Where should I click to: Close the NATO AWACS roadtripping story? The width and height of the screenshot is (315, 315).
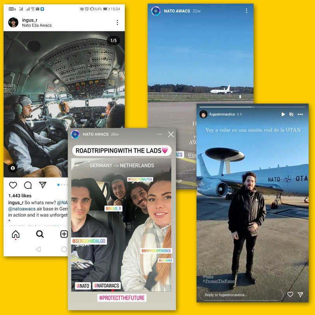coord(171,134)
